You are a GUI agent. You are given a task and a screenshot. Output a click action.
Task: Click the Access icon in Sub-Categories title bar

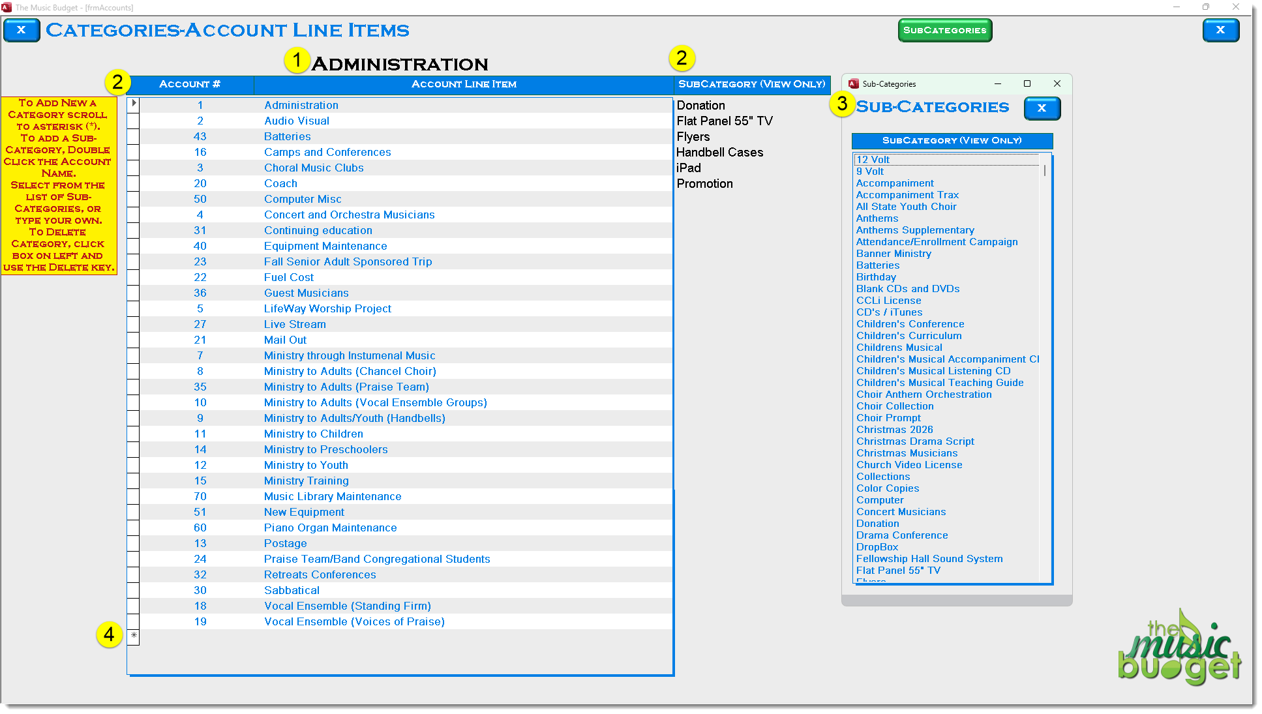853,83
